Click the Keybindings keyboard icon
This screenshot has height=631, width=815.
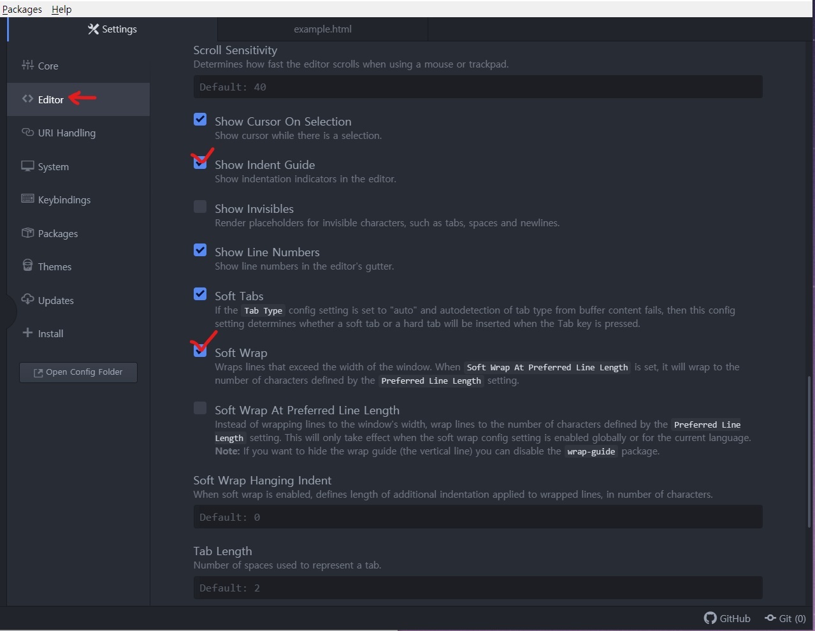tap(27, 199)
